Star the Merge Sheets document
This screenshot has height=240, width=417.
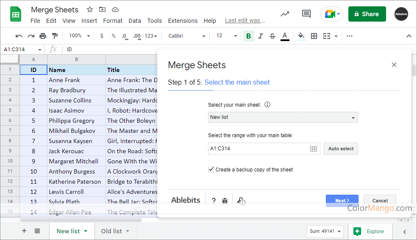[90, 10]
